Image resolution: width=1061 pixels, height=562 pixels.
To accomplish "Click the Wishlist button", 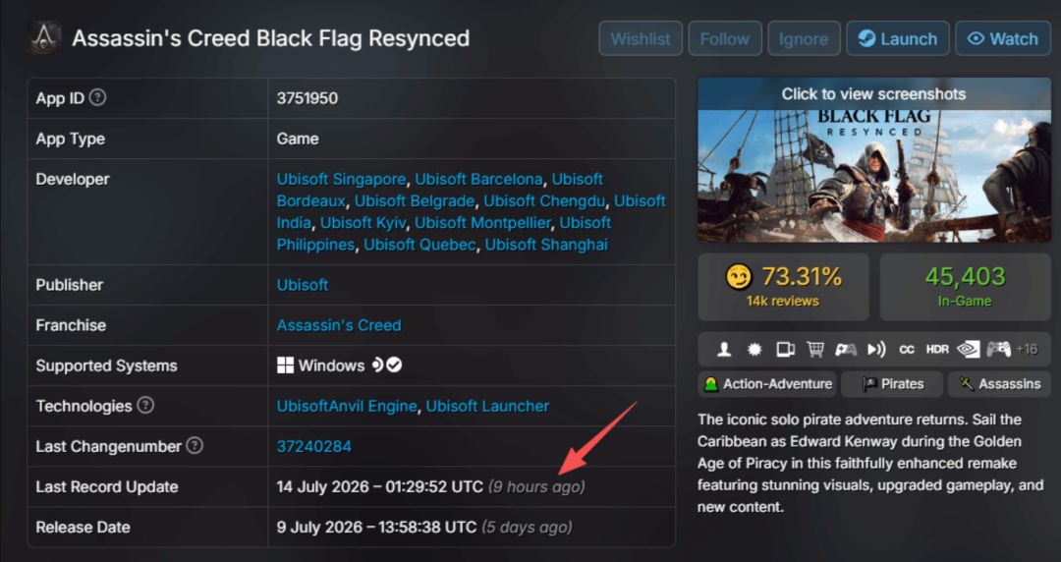I will point(641,38).
